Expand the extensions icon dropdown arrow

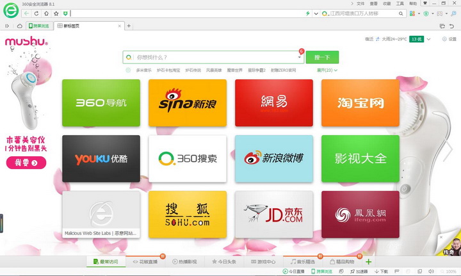click(x=419, y=13)
